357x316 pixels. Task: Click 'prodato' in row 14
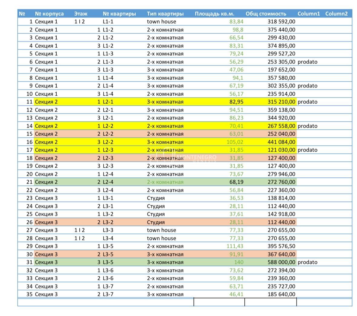point(307,126)
